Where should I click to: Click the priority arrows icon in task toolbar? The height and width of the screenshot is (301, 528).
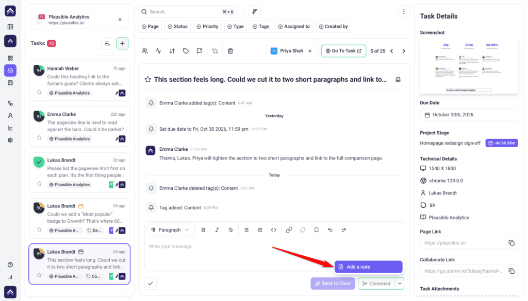point(172,51)
